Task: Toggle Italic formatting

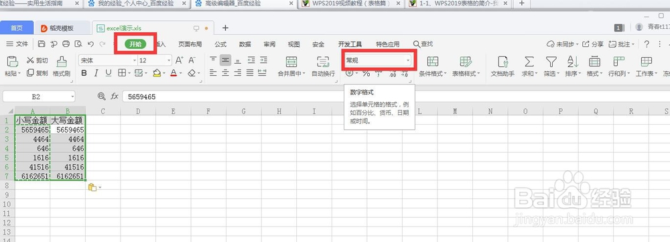Action: [x=96, y=73]
